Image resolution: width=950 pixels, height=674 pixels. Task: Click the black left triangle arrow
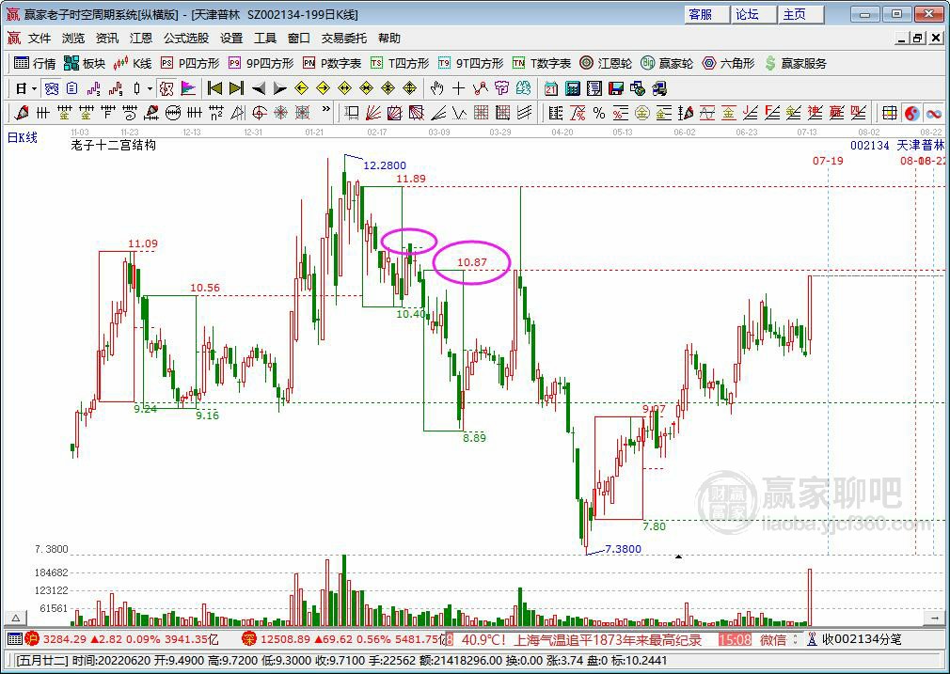tap(258, 89)
